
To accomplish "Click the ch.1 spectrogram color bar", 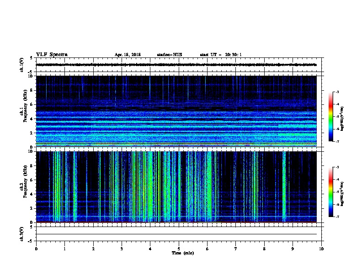I will 330,117.
